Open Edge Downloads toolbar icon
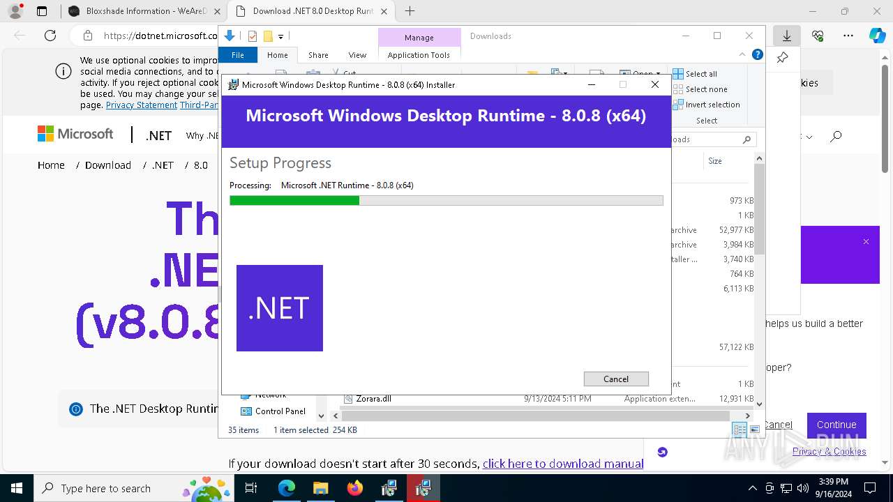This screenshot has width=893, height=502. coord(787,36)
